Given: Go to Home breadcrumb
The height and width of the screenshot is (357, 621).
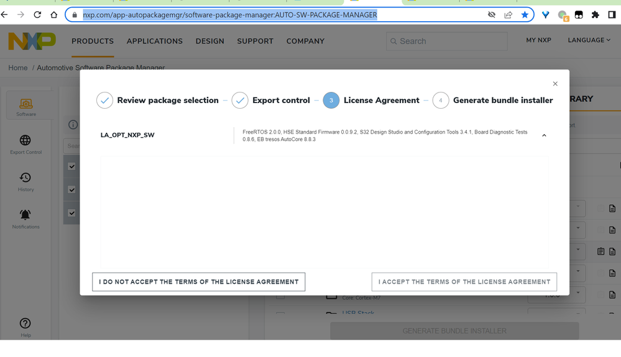Looking at the screenshot, I should [18, 68].
